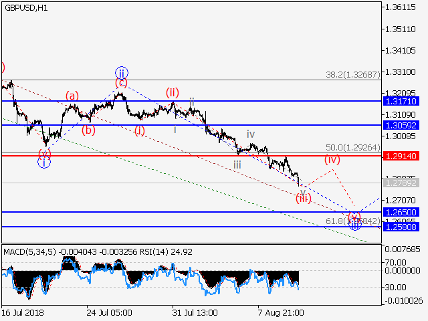Click the 24 Jul 05:00 time axis label
The image size is (428, 321).
[109, 312]
